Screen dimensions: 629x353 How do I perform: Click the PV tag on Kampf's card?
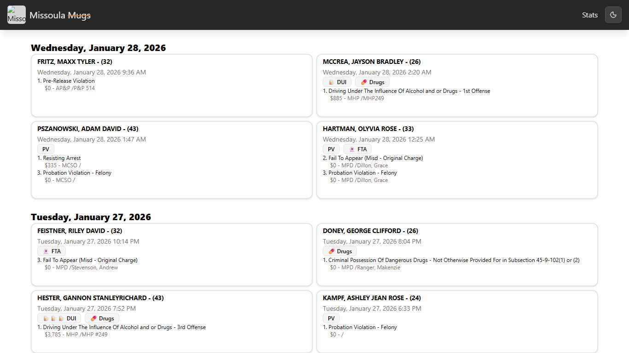[331, 319]
